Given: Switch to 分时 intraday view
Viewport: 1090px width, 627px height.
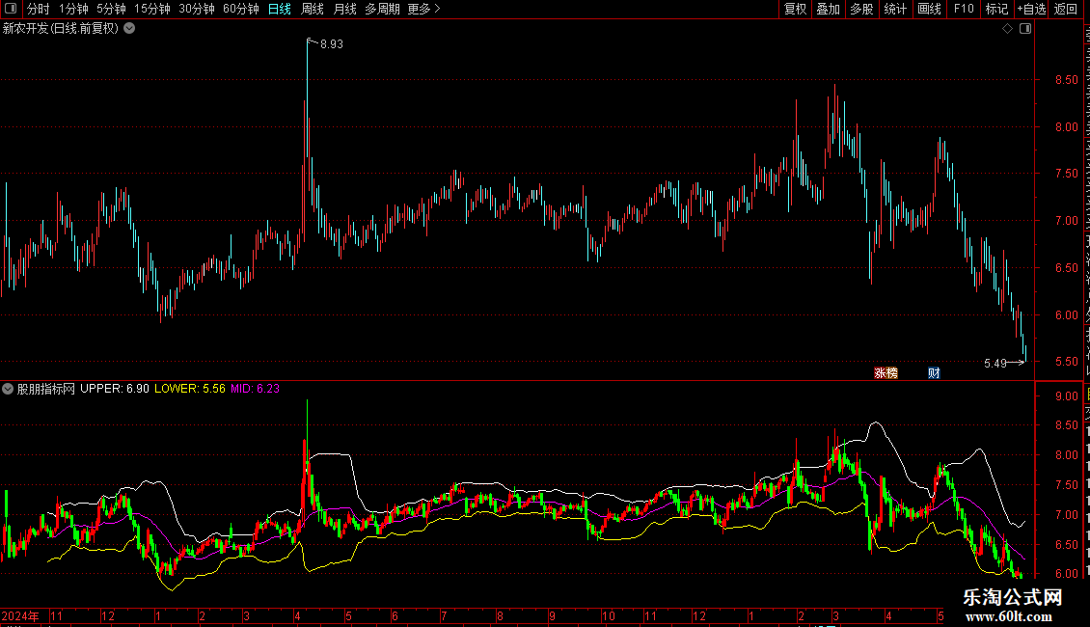Looking at the screenshot, I should pos(39,9).
